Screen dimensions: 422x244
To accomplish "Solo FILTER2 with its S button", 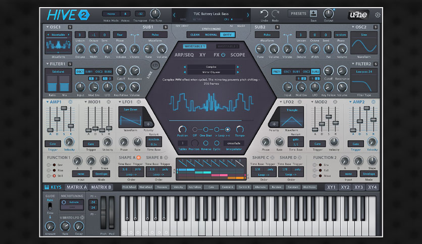I will (376, 64).
